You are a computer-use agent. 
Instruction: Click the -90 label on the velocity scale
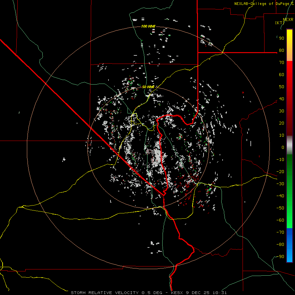point(280,257)
